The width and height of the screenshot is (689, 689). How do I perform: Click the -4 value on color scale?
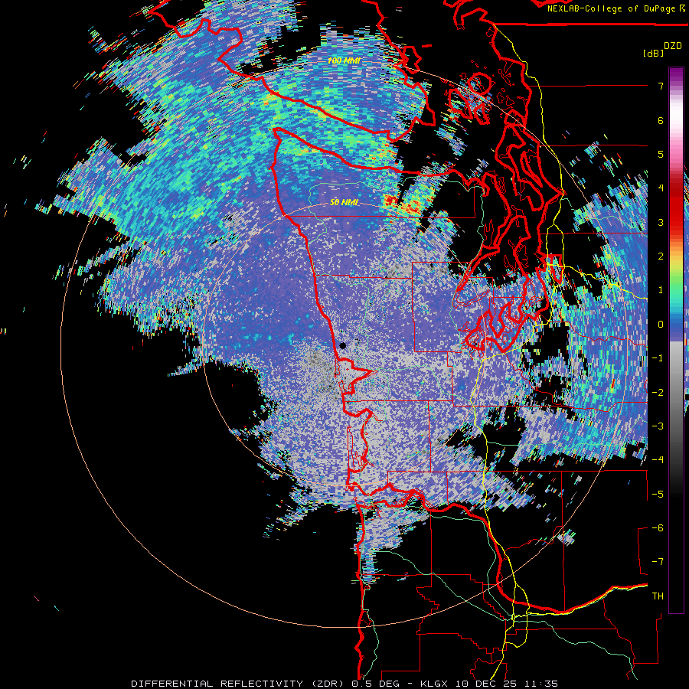658,460
